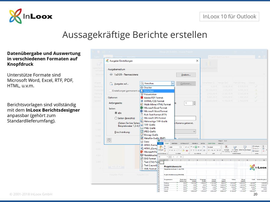Click the JPEG-Grafik icon
This screenshot has width=270, height=202.
(142, 132)
